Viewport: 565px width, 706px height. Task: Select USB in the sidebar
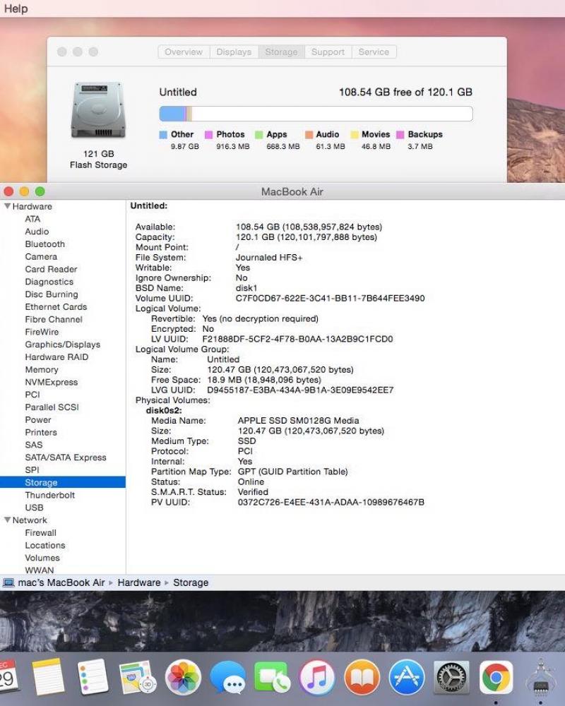(x=34, y=508)
